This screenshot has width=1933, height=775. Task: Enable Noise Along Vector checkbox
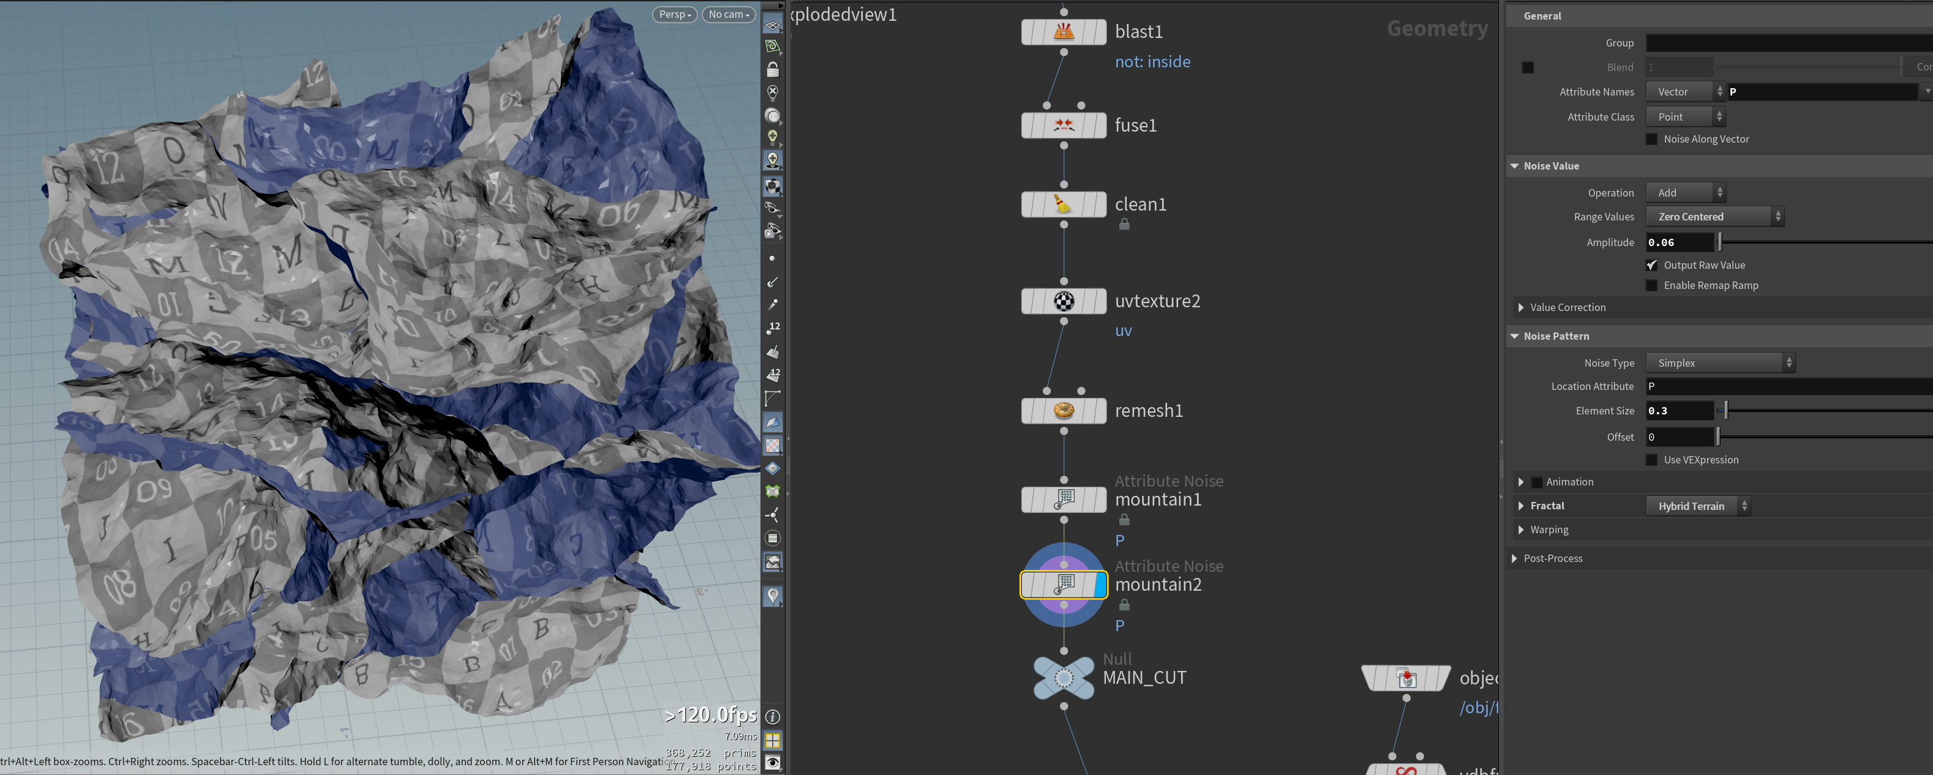click(1651, 139)
